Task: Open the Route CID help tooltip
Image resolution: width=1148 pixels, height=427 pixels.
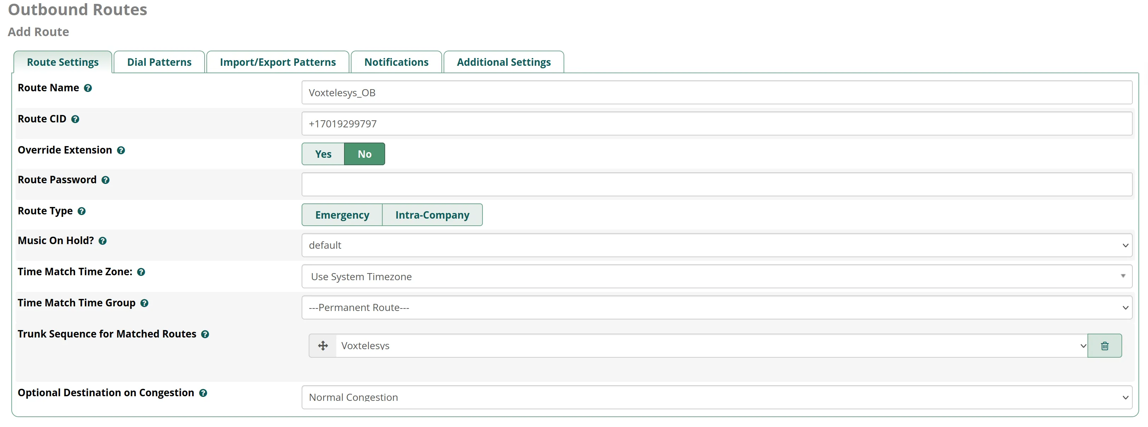Action: [x=76, y=119]
